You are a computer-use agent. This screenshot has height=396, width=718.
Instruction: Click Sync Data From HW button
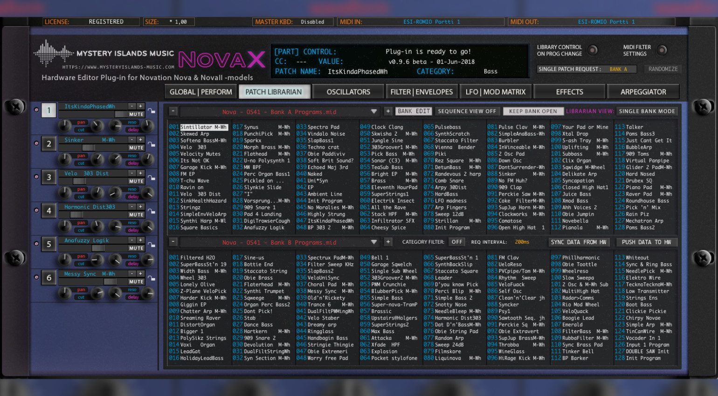point(578,242)
